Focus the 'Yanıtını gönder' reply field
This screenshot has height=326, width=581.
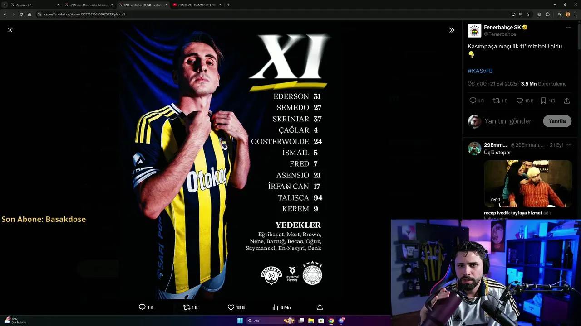point(508,121)
